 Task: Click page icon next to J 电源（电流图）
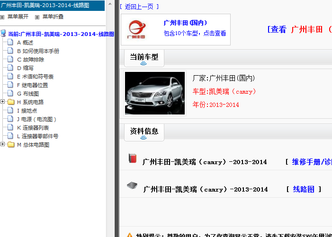tap(10, 119)
